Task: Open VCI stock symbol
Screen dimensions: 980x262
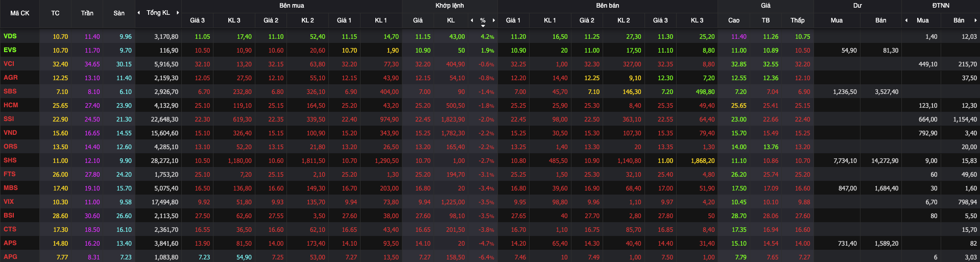Action: point(9,64)
